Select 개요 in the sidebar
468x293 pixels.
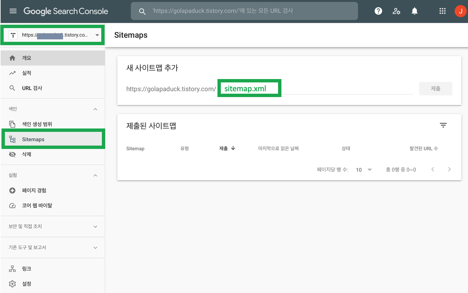click(53, 58)
